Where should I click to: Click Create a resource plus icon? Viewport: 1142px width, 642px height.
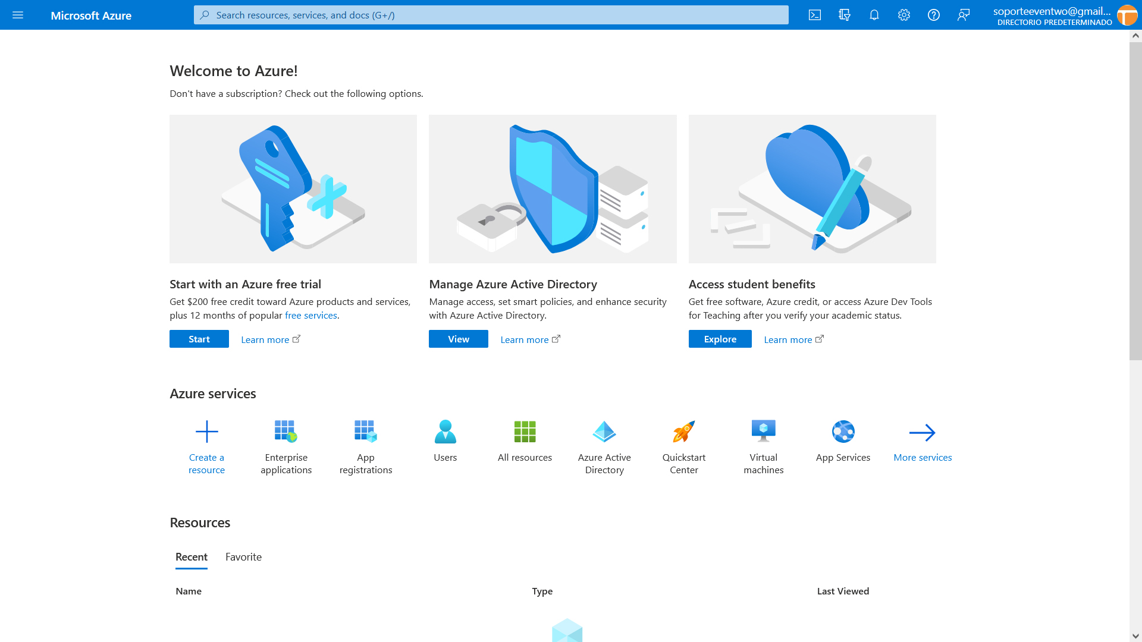206,432
